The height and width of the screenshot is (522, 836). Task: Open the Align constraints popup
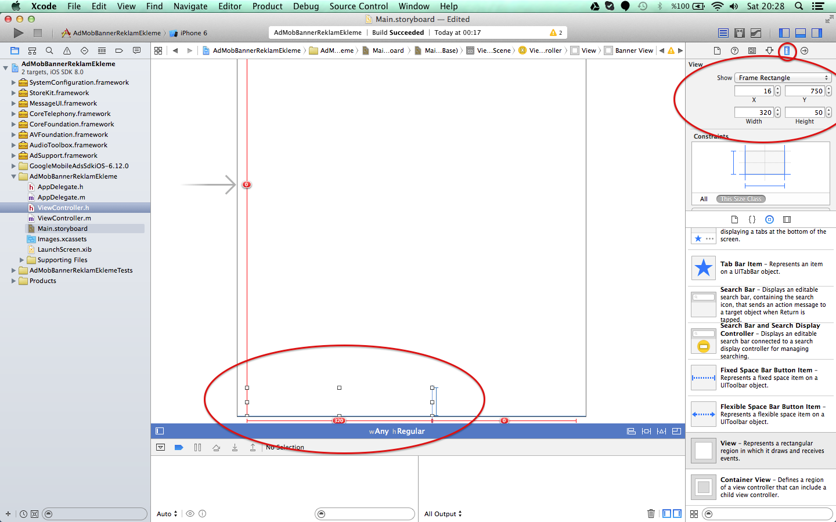631,431
